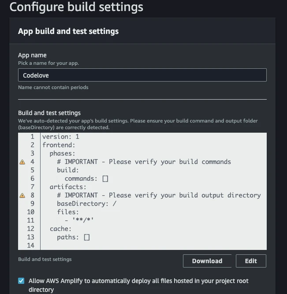Image resolution: width=287 pixels, height=294 pixels.
Task: Click the warning icon on line 8
Action: click(22, 196)
